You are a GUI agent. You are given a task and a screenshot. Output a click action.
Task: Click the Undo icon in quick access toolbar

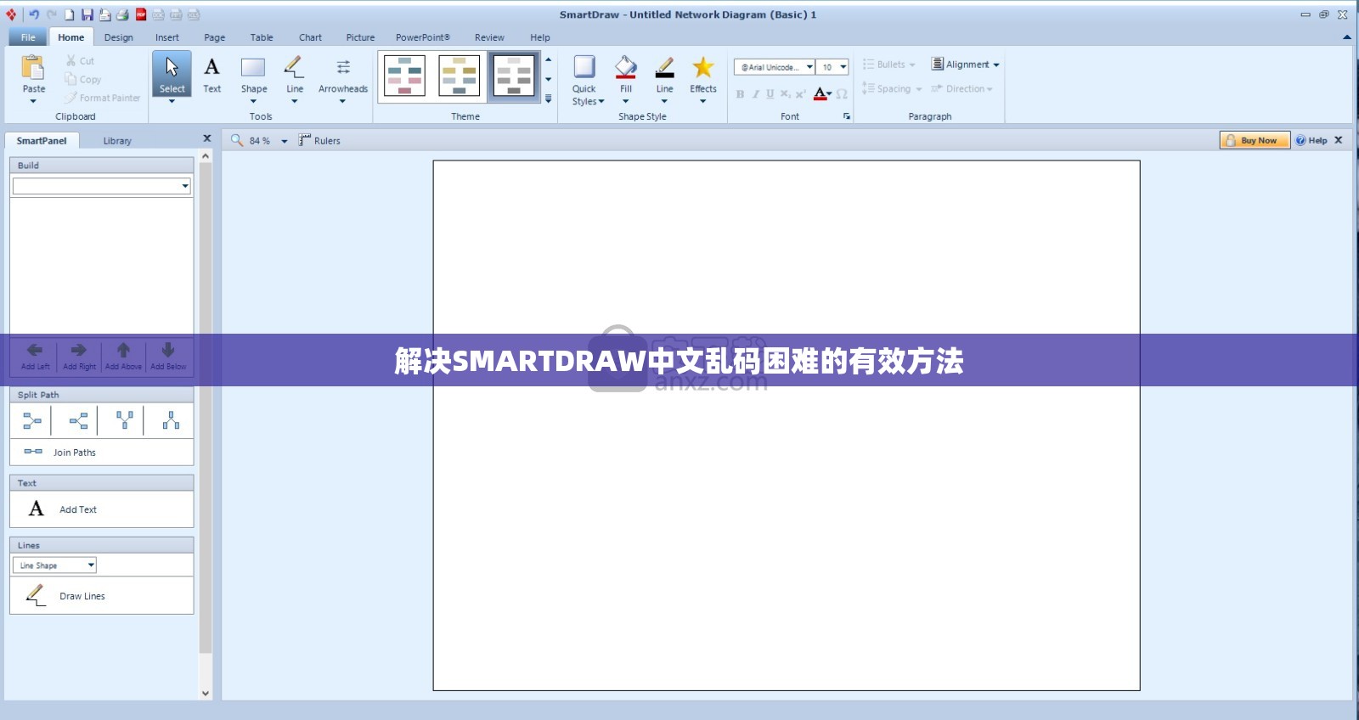pyautogui.click(x=34, y=14)
